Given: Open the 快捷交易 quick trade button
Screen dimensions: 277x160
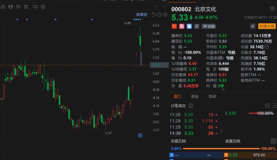Looking at the screenshot, I should (267, 26).
